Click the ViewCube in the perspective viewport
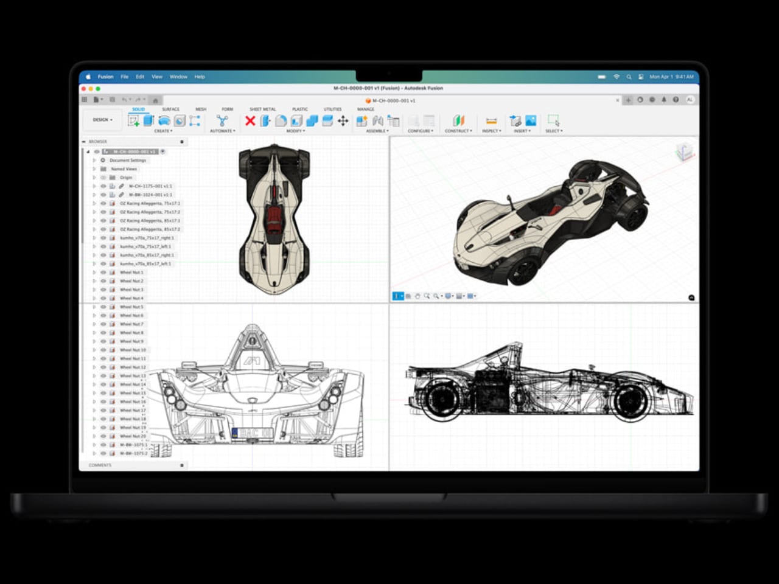The image size is (779, 584). [x=685, y=152]
